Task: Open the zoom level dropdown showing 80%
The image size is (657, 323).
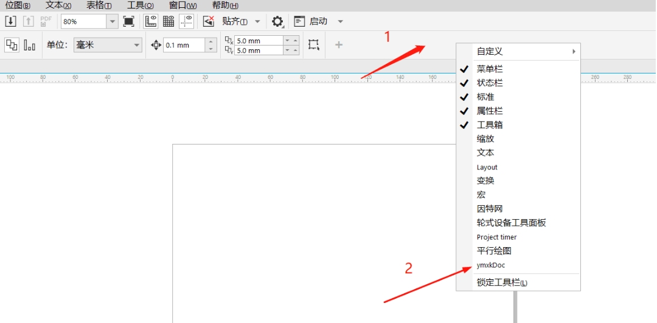Action: coord(112,22)
